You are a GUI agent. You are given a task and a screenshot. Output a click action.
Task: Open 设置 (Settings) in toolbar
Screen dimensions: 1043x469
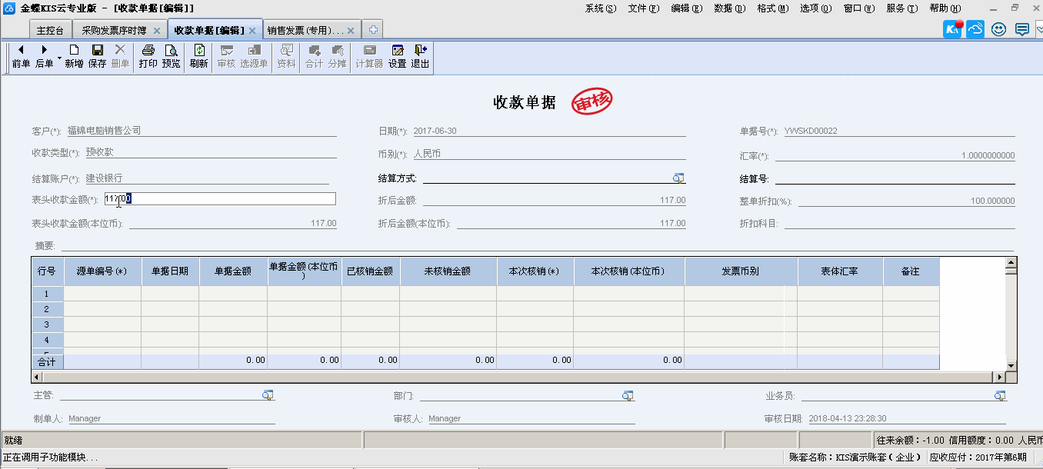pyautogui.click(x=397, y=56)
